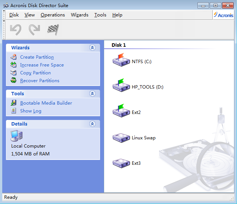Open the Disk menu
This screenshot has width=237, height=204.
click(x=14, y=15)
